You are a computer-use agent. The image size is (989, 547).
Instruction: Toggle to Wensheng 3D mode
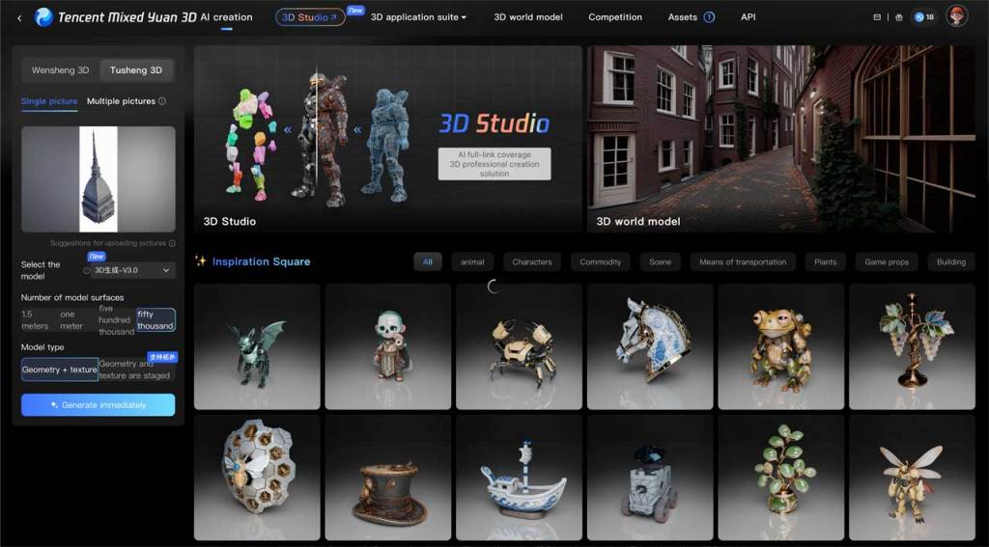(60, 70)
